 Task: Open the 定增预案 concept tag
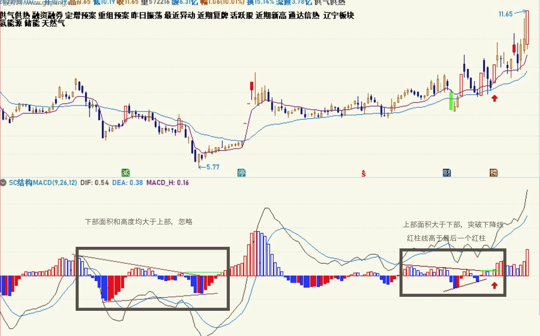pyautogui.click(x=80, y=16)
